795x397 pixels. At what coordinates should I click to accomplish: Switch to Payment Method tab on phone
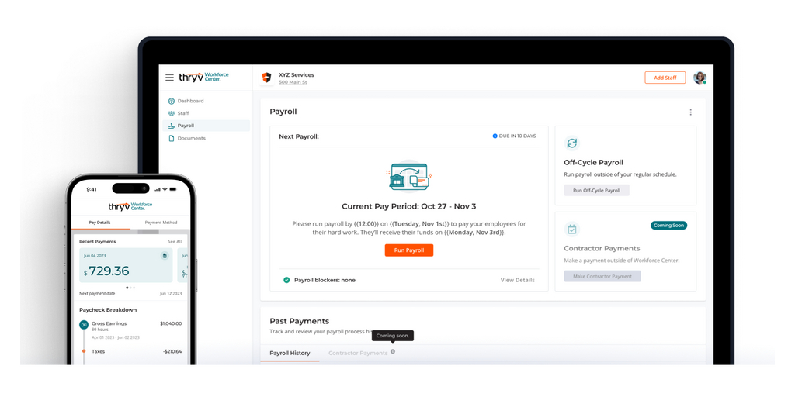(x=161, y=223)
